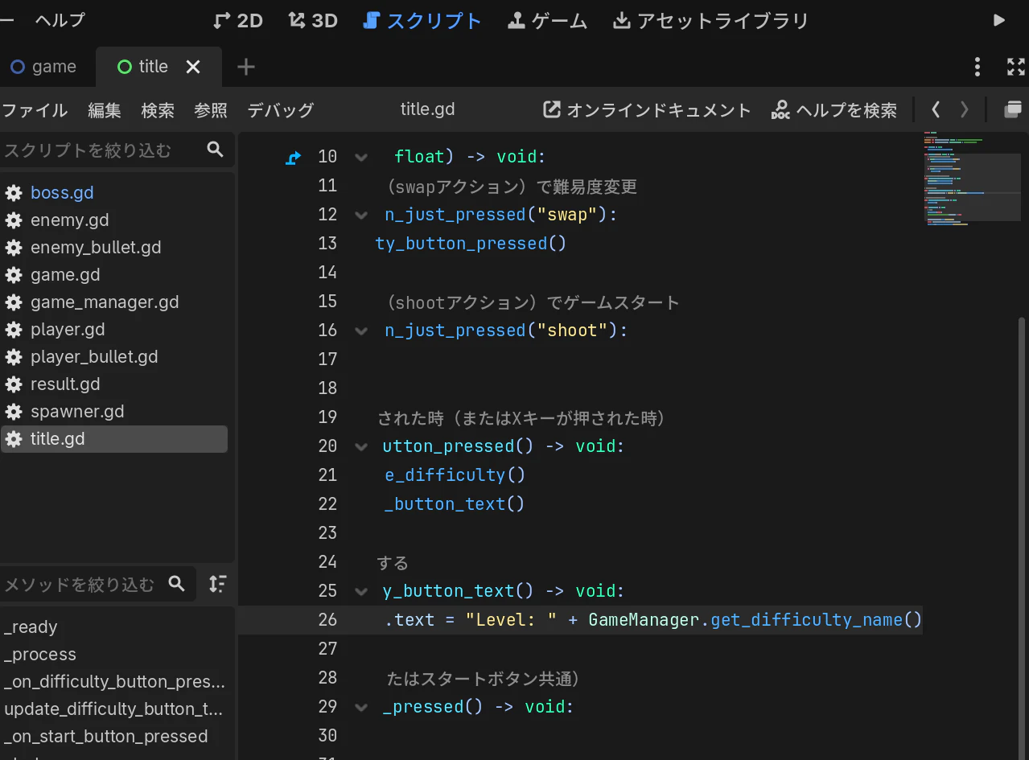Image resolution: width=1029 pixels, height=760 pixels.
Task: Collapse code fold at line 25
Action: 361,592
